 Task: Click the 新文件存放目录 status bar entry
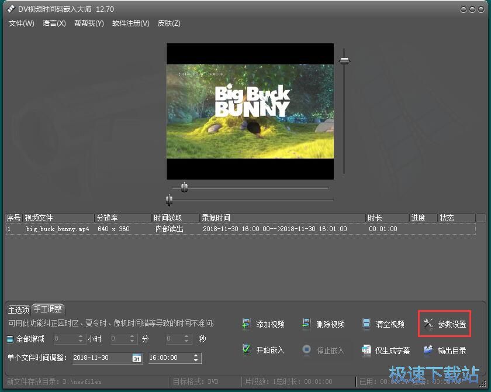pos(54,381)
